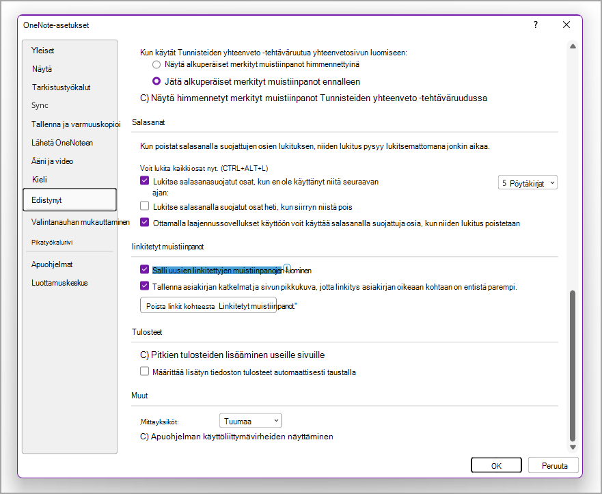602x494 pixels.
Task: Click 'Apuohjelman käyttöliittymävirheiden näyttäminen' option
Action: tap(236, 437)
